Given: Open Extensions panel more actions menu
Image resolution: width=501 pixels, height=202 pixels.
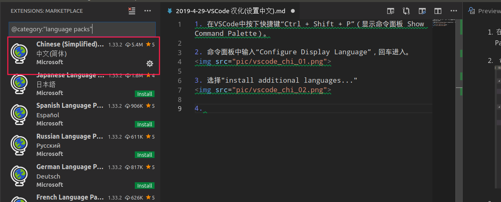Looking at the screenshot, I should [148, 11].
